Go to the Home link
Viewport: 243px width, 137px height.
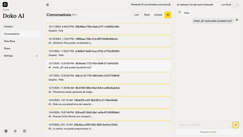(x=6, y=10)
